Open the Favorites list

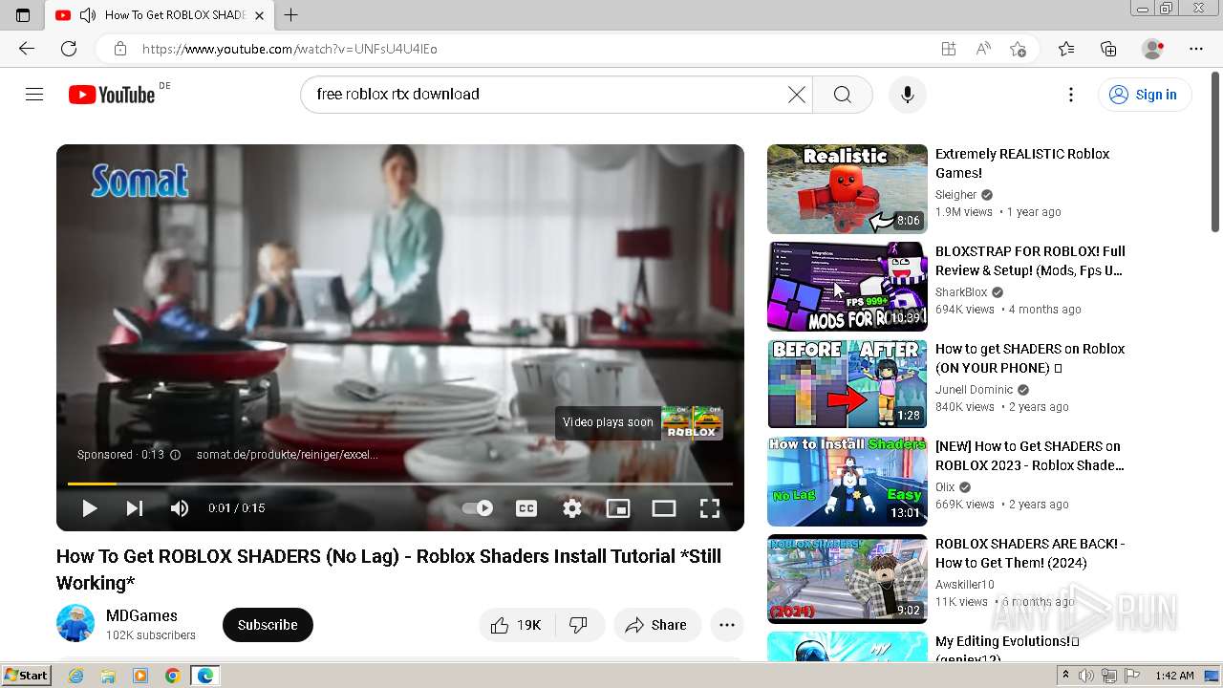point(1066,49)
